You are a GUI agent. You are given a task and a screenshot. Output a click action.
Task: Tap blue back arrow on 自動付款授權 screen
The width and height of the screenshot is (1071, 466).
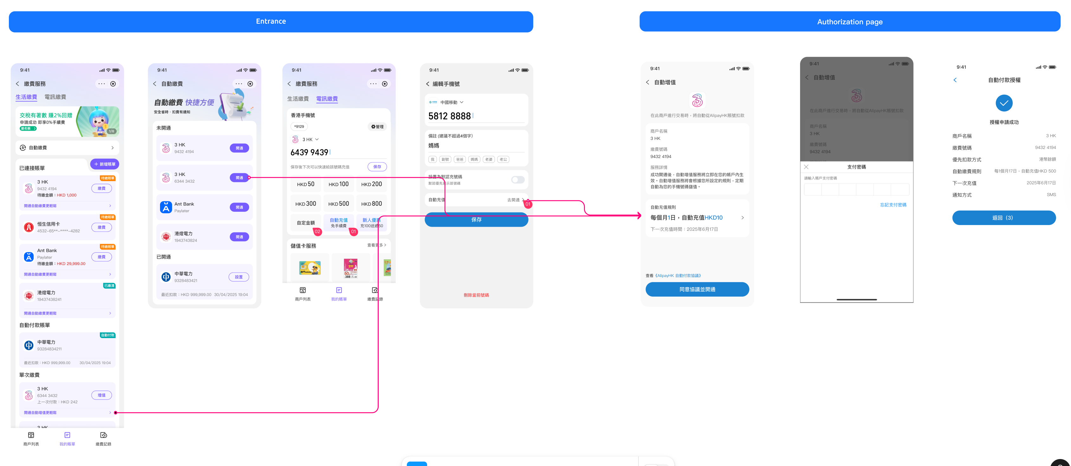coord(955,80)
